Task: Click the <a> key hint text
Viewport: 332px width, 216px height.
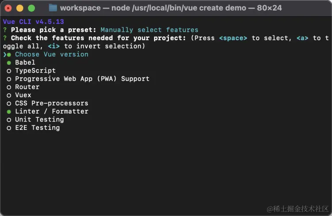Action: (x=302, y=38)
